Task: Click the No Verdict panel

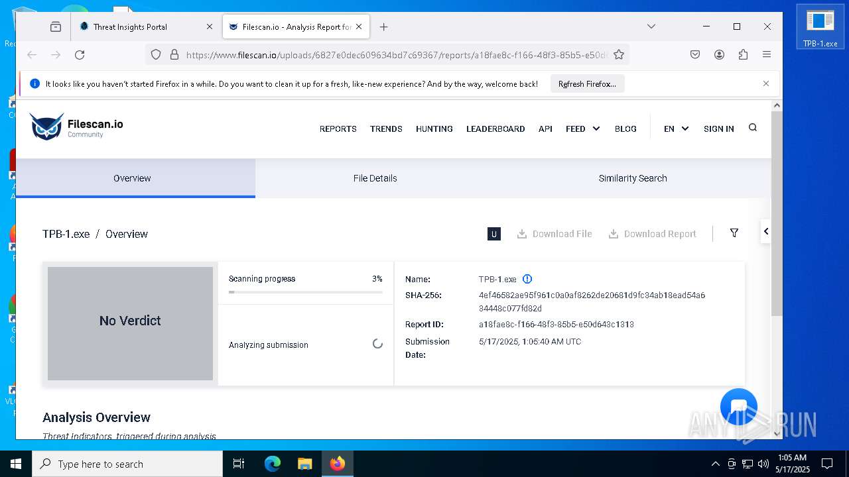Action: click(130, 323)
